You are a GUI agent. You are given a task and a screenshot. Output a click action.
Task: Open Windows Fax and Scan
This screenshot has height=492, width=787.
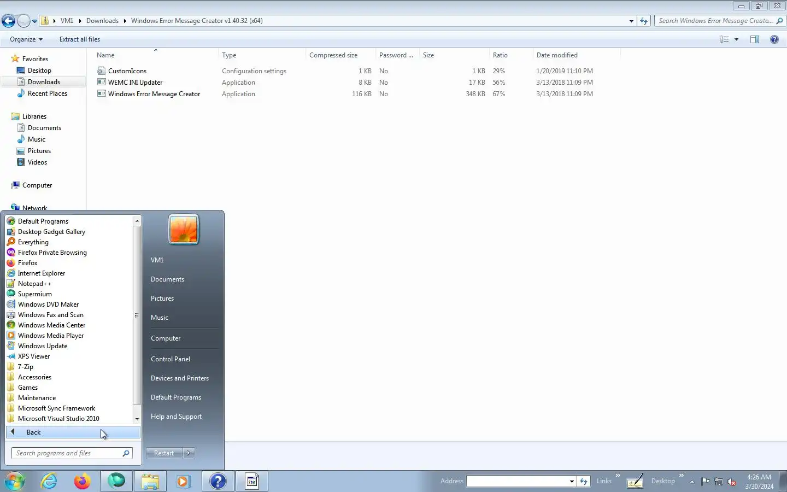(50, 315)
